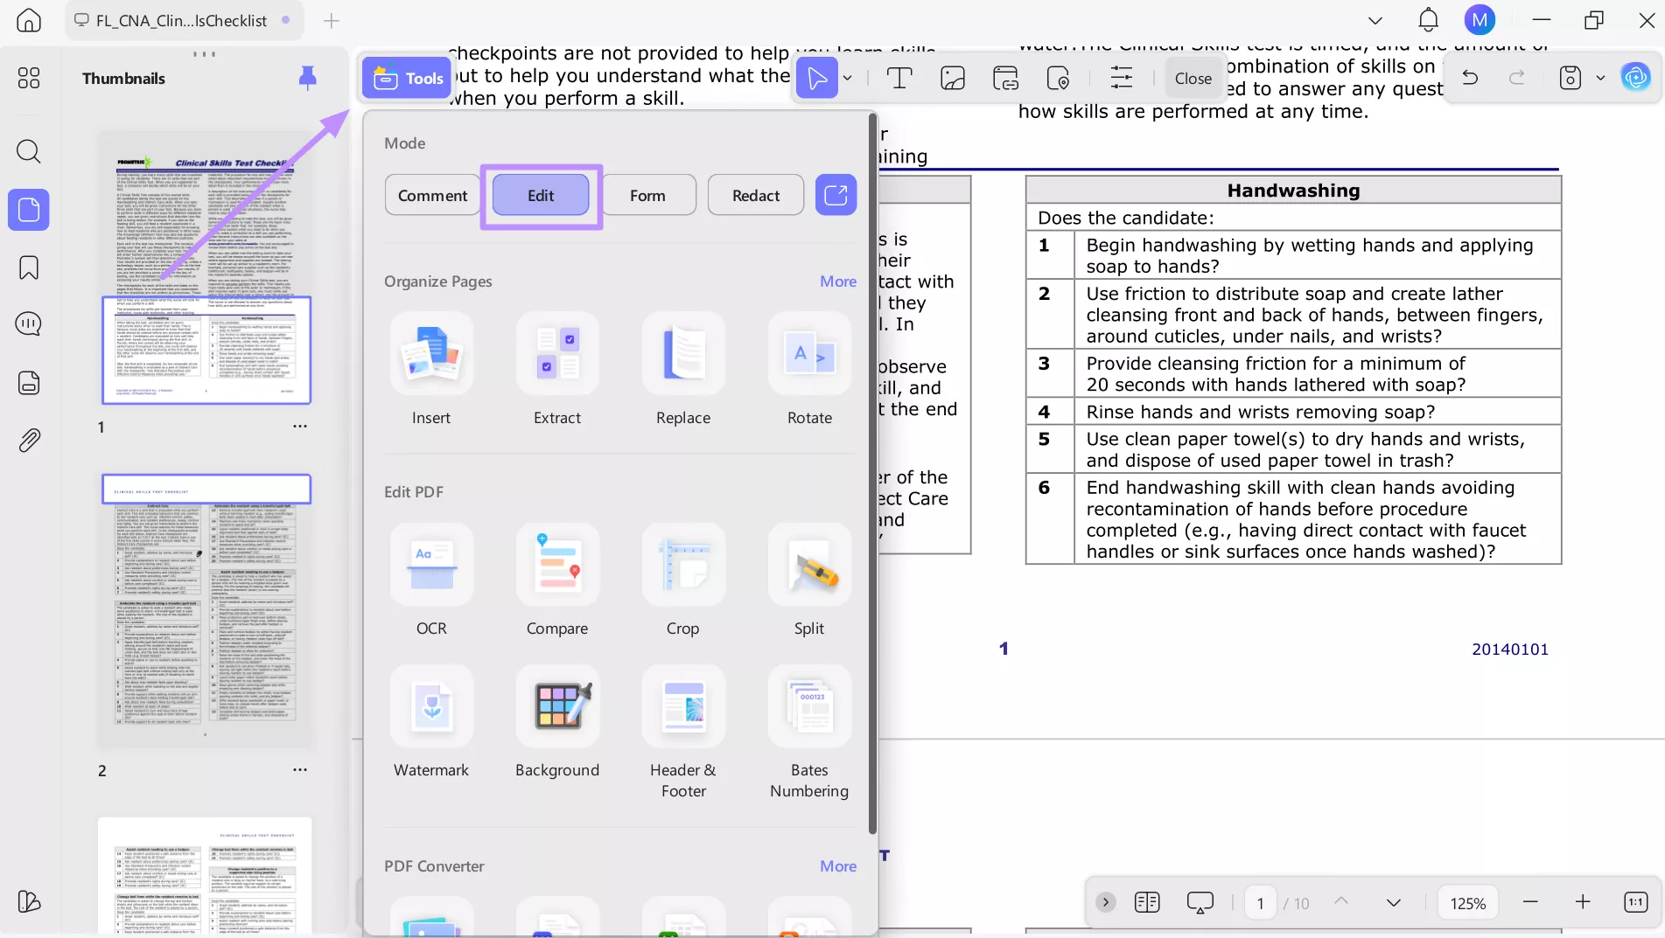1665x938 pixels.
Task: Open the search panel in sidebar
Action: coord(29,151)
